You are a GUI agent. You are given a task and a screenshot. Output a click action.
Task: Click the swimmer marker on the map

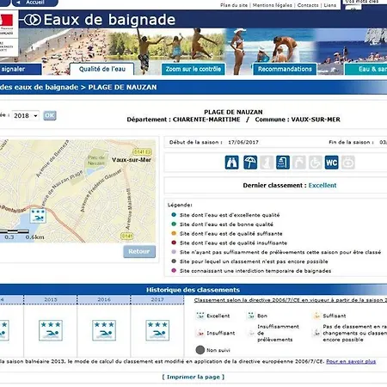click(38, 216)
